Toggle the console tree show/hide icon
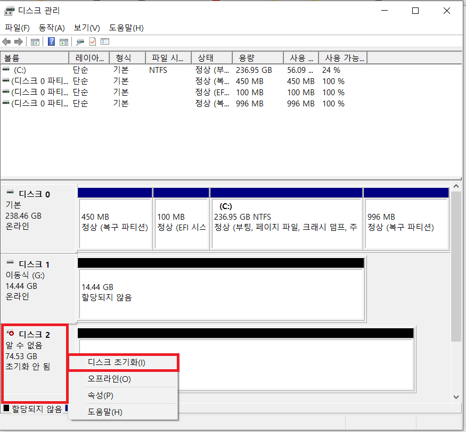 35,42
